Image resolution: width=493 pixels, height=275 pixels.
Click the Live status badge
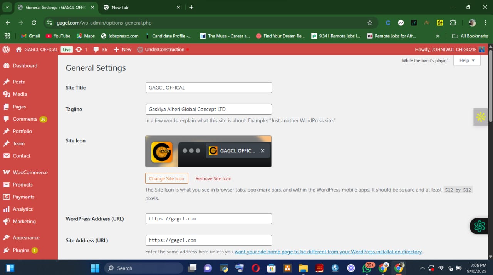coord(67,49)
